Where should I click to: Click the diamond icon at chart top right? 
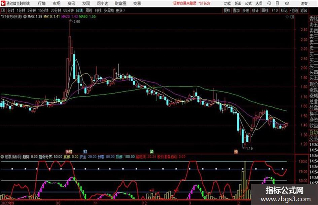click(287, 17)
